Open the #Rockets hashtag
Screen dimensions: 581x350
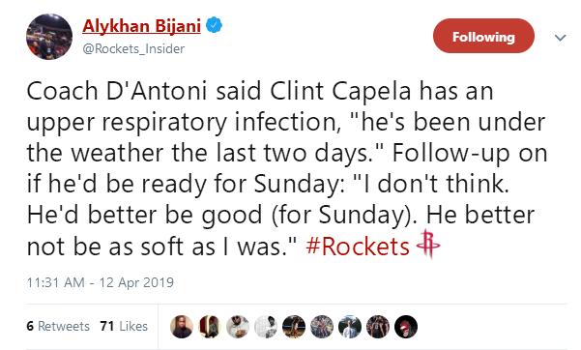(358, 247)
